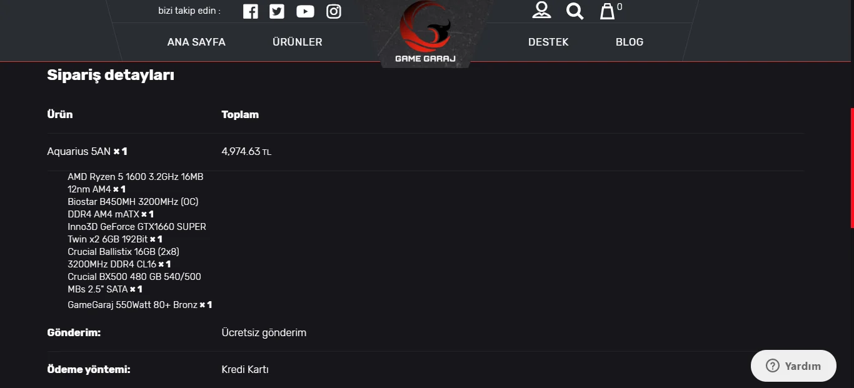Select the Inno3D GeForce GTX1660 SUPER item

[x=136, y=227]
